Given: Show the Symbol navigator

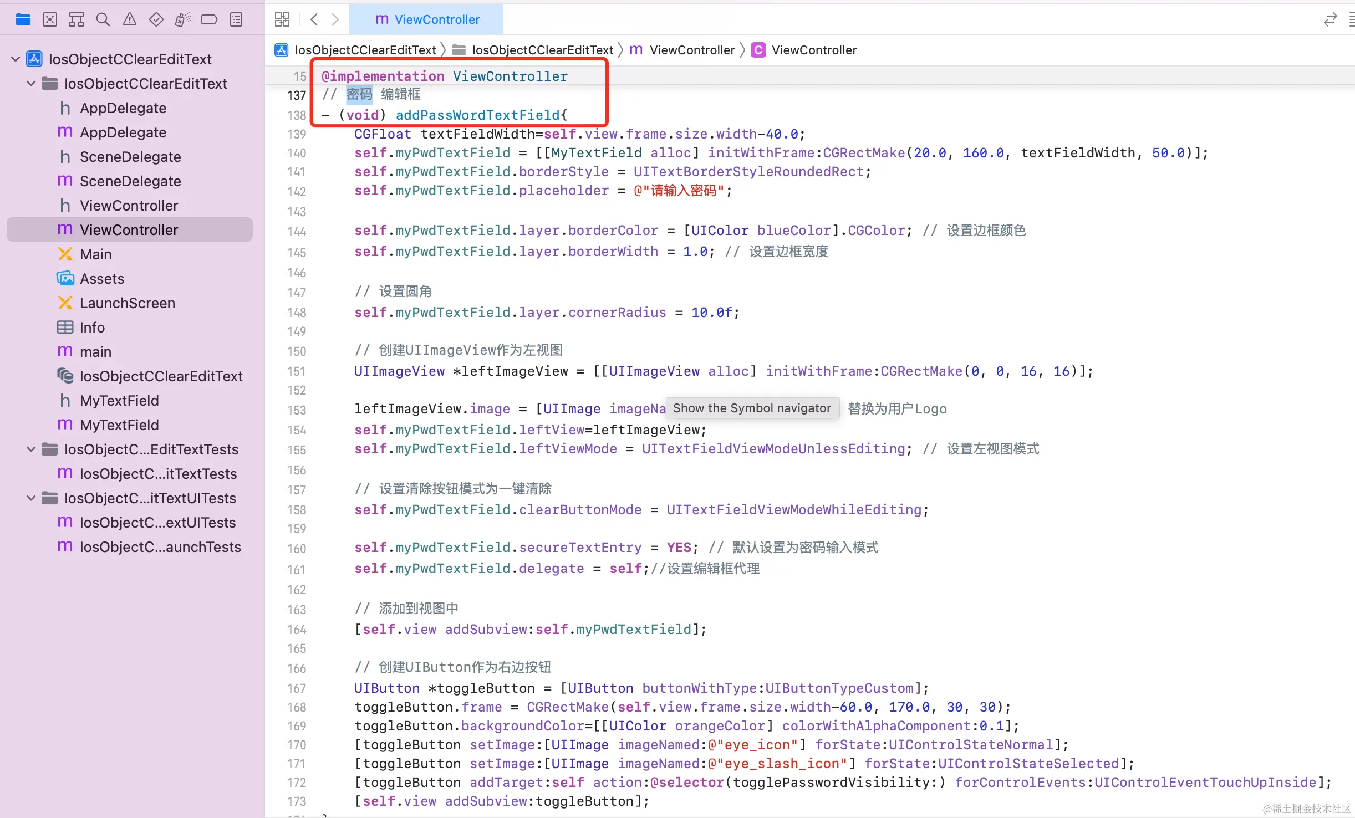Looking at the screenshot, I should point(77,20).
